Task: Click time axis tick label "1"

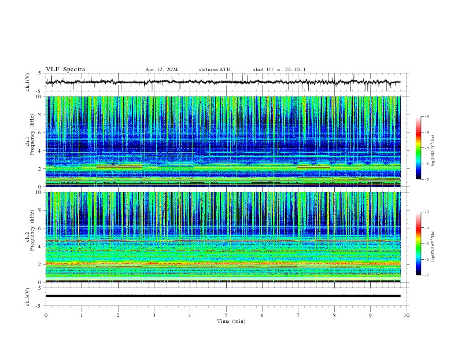Action: click(x=82, y=315)
